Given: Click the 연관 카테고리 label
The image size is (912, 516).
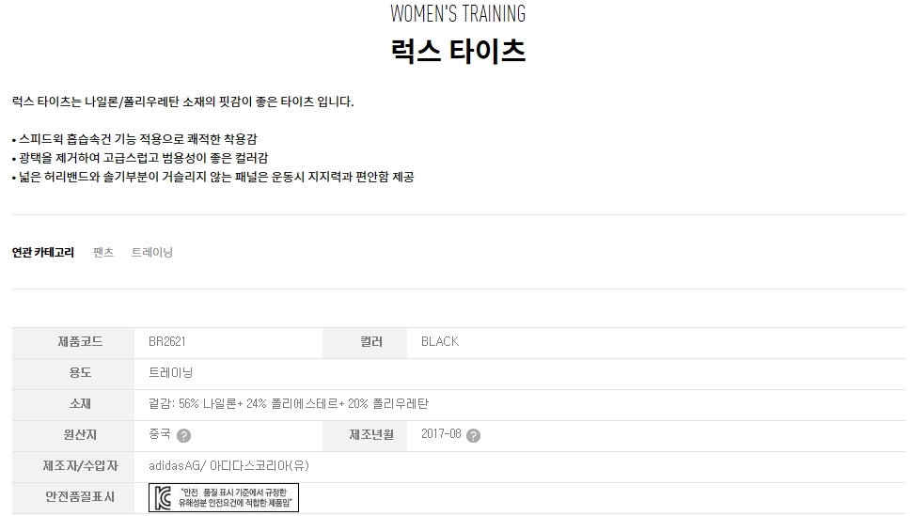Looking at the screenshot, I should coord(43,253).
